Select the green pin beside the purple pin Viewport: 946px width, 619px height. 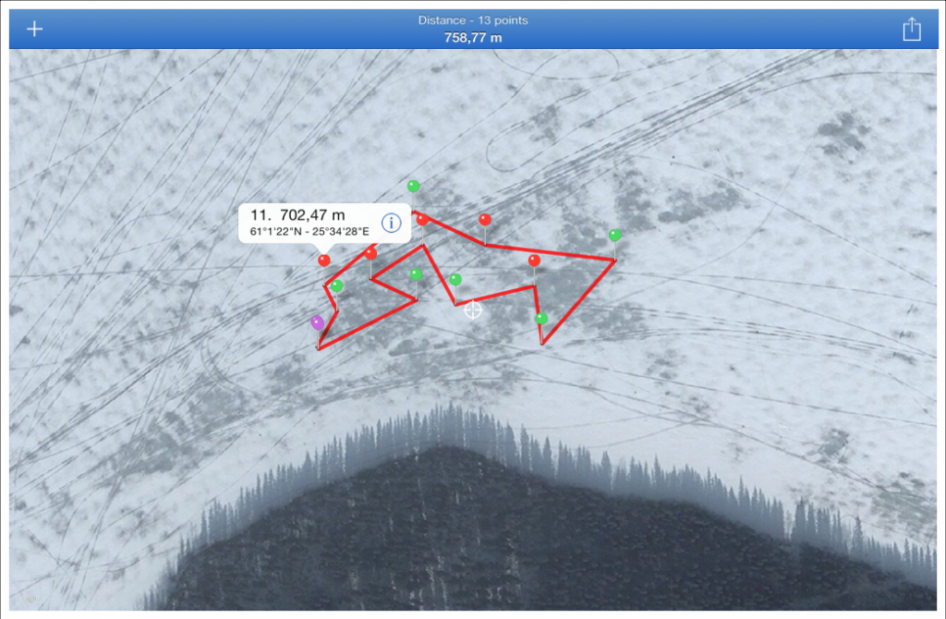pos(337,285)
